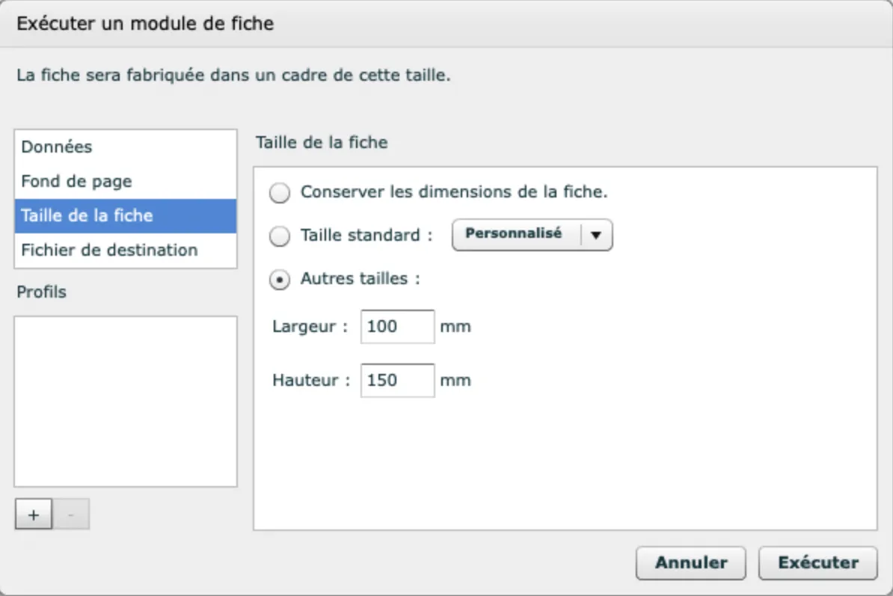Click inside the empty Profils list box
This screenshot has height=596, width=893.
[126, 401]
